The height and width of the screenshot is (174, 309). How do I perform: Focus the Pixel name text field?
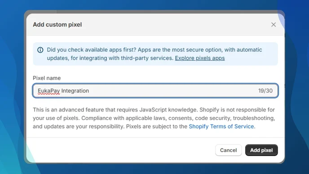[155, 91]
